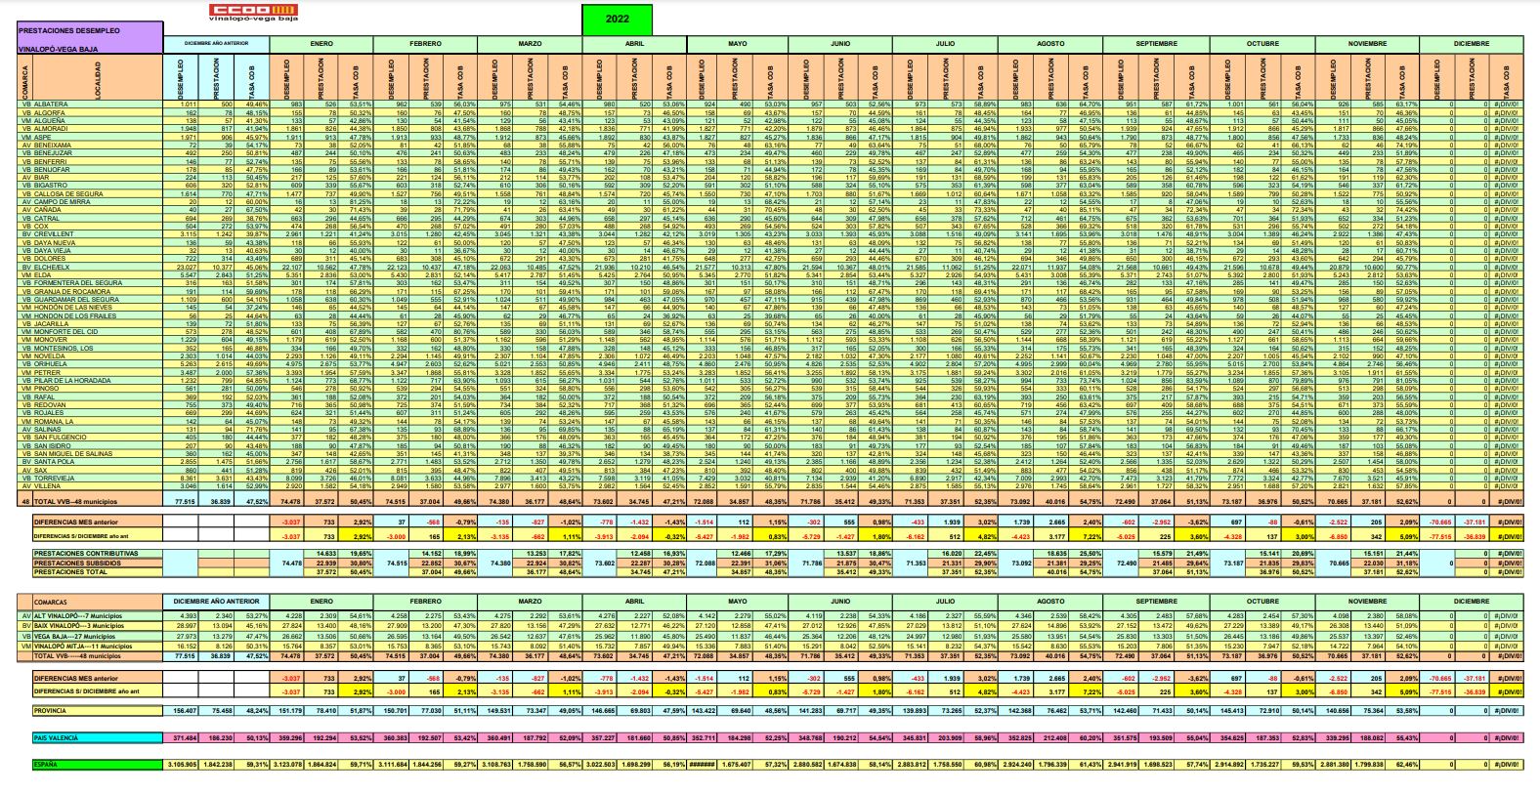Screen dimensions: 1540x794
Task: Select the TOTAL VVB 48 municipios row label in main table
Action: pos(83,500)
